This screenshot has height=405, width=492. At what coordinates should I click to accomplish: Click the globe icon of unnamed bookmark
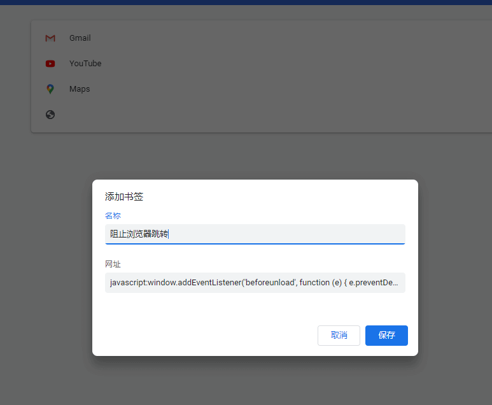tap(50, 115)
